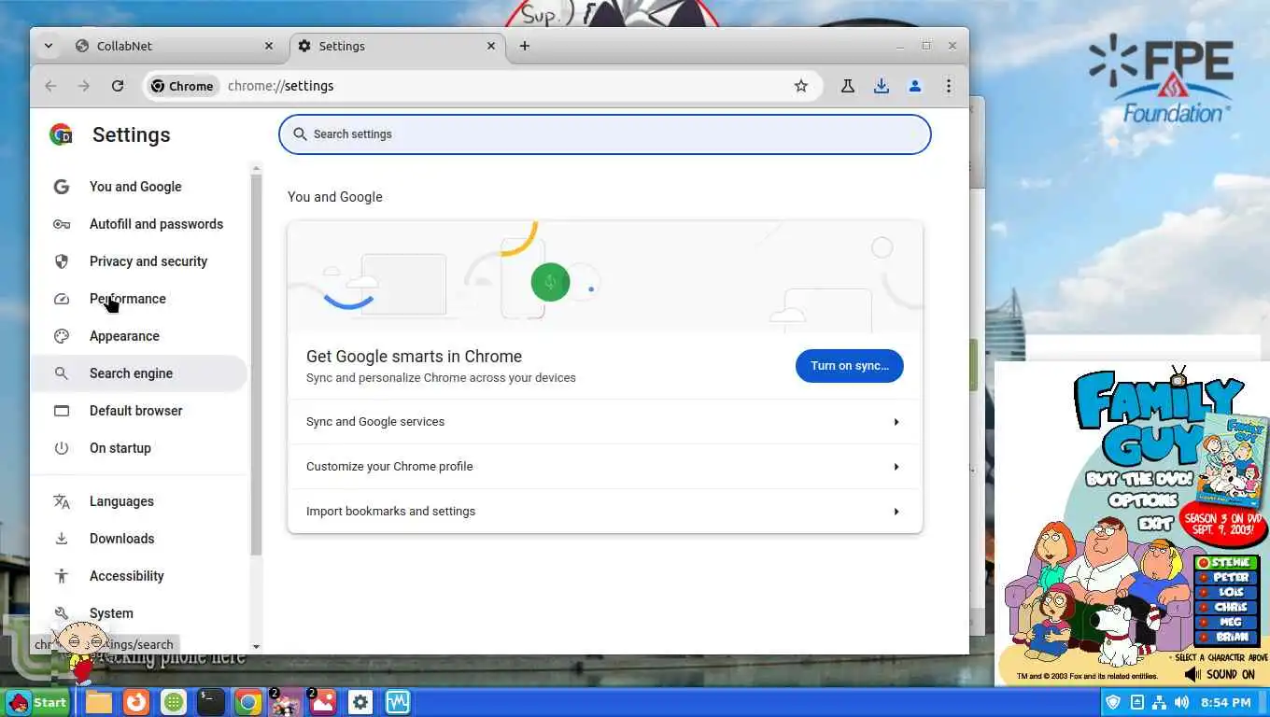Click browser window icon for Default browser
Image resolution: width=1270 pixels, height=717 pixels.
[x=62, y=411]
